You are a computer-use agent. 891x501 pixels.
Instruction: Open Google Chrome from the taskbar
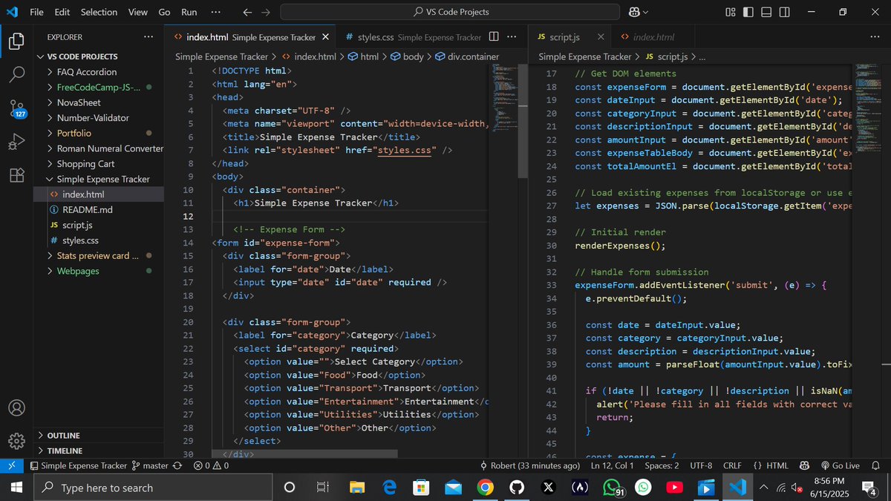(485, 488)
